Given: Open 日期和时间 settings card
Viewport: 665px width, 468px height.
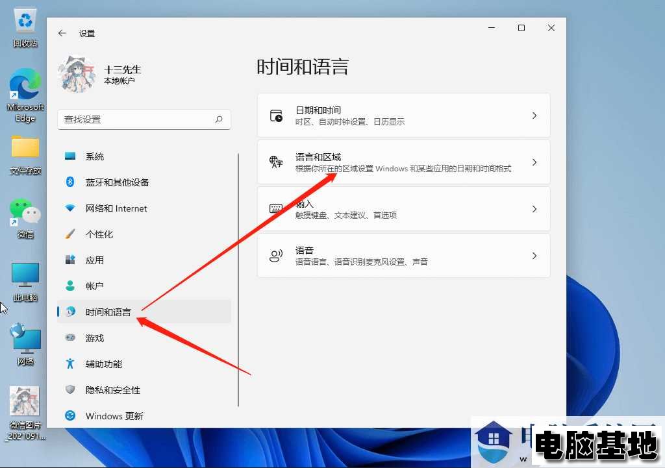Looking at the screenshot, I should click(x=404, y=116).
